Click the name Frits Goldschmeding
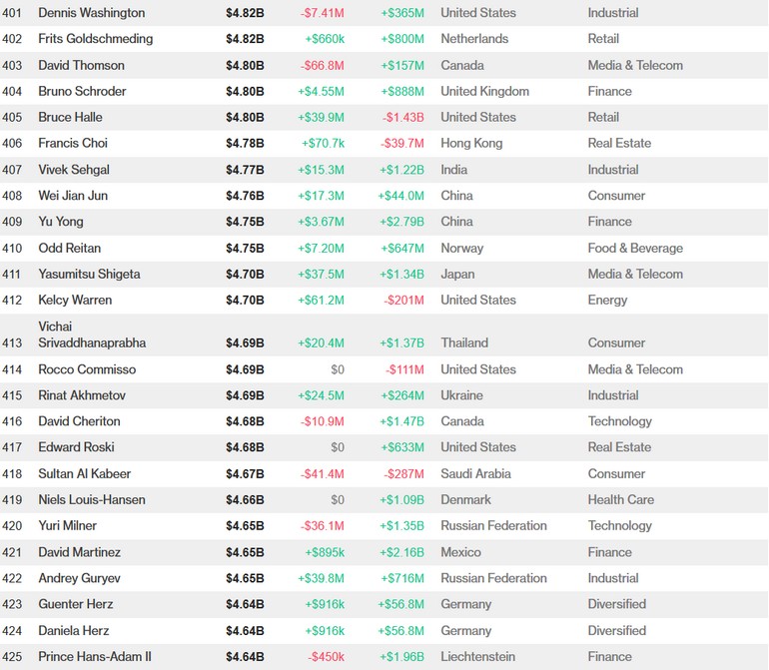769x670 pixels. (96, 39)
